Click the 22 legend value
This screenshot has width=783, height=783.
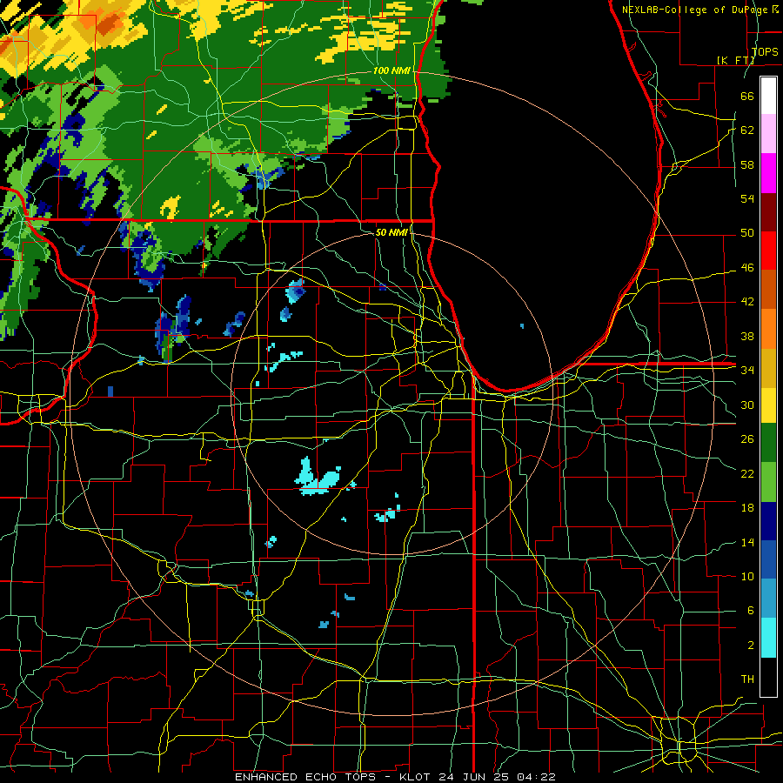pos(747,473)
